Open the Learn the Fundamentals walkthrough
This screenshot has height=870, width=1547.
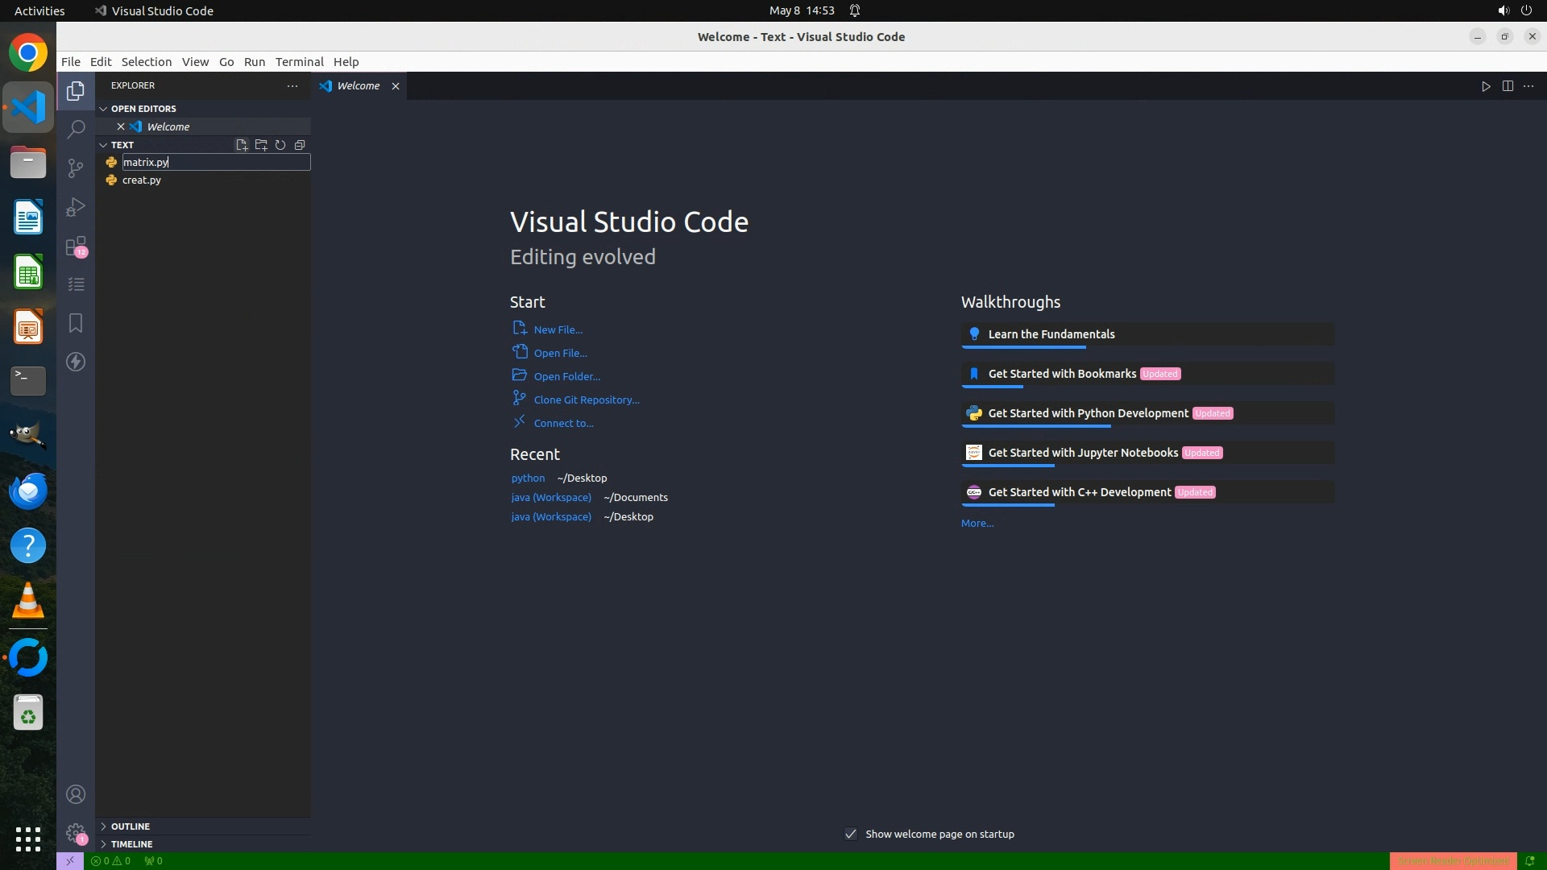click(1051, 334)
